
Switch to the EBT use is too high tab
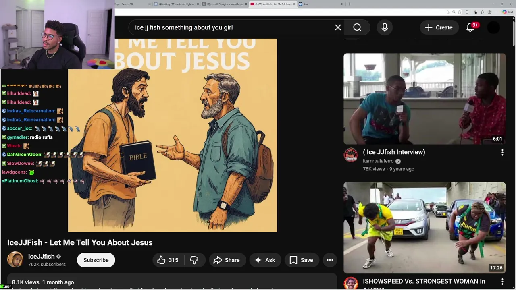[176, 4]
